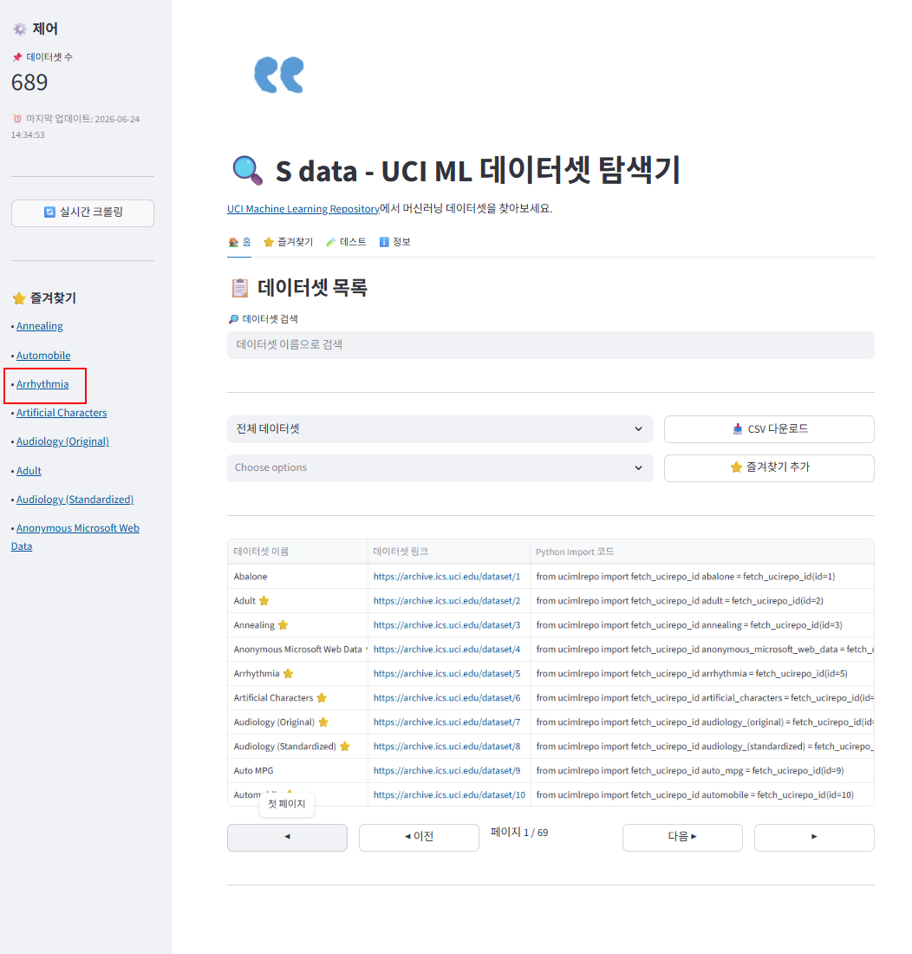Open the Arrhythmia favorite link
912x954 pixels.
pos(42,384)
